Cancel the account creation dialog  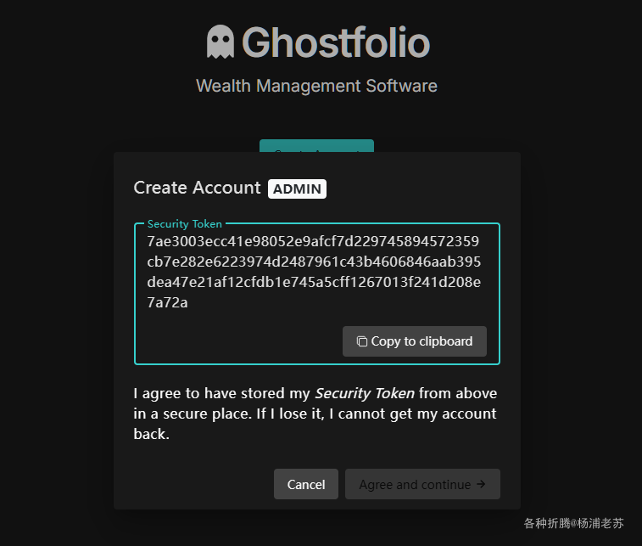(306, 484)
